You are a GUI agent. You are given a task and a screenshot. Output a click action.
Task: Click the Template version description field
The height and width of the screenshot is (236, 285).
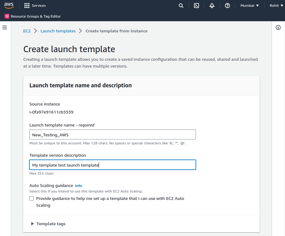pyautogui.click(x=113, y=165)
